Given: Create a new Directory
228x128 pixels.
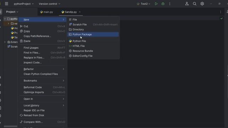Looking at the screenshot, I should click(x=93, y=30).
